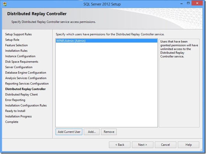This screenshot has width=206, height=154.
Task: Select the Installation Progress step
Action: pos(19,116)
